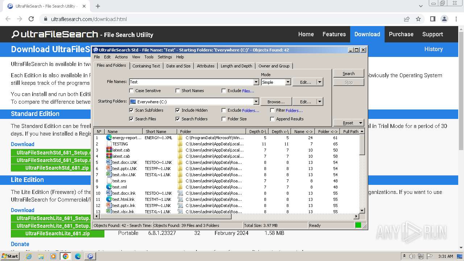Open Windows Media Player from the taskbar

[x=53, y=256]
